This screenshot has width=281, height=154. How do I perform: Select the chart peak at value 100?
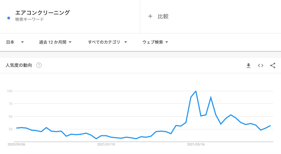click(196, 91)
